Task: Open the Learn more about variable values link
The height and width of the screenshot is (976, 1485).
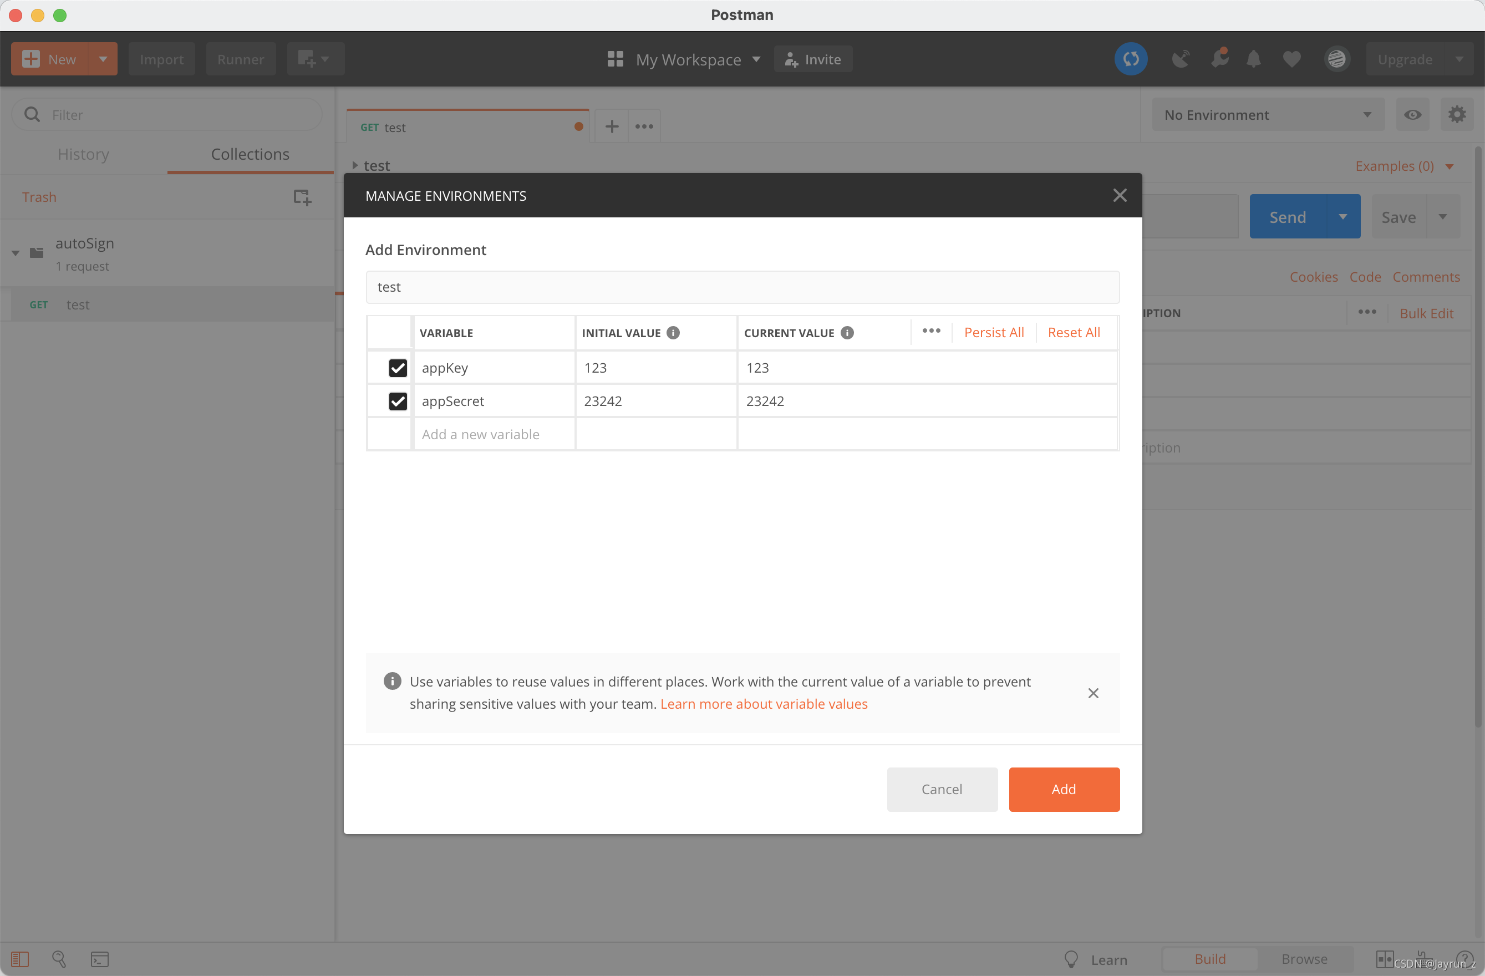Action: 764,704
